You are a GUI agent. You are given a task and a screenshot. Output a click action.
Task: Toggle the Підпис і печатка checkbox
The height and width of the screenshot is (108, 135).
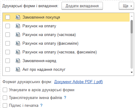tap(5, 105)
